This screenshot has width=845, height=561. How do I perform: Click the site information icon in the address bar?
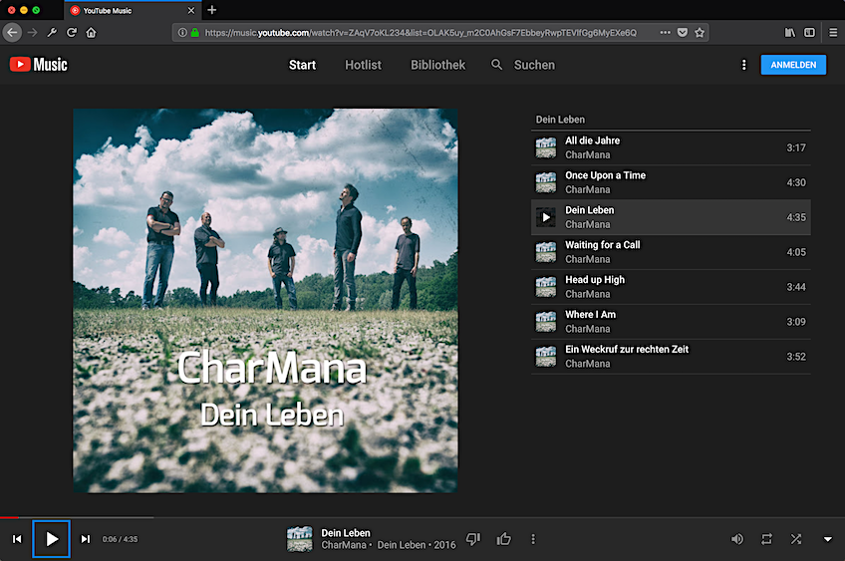click(x=182, y=33)
